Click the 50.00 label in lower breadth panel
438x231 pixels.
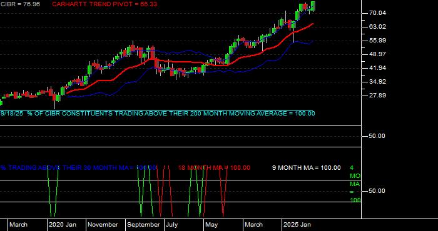click(377, 191)
